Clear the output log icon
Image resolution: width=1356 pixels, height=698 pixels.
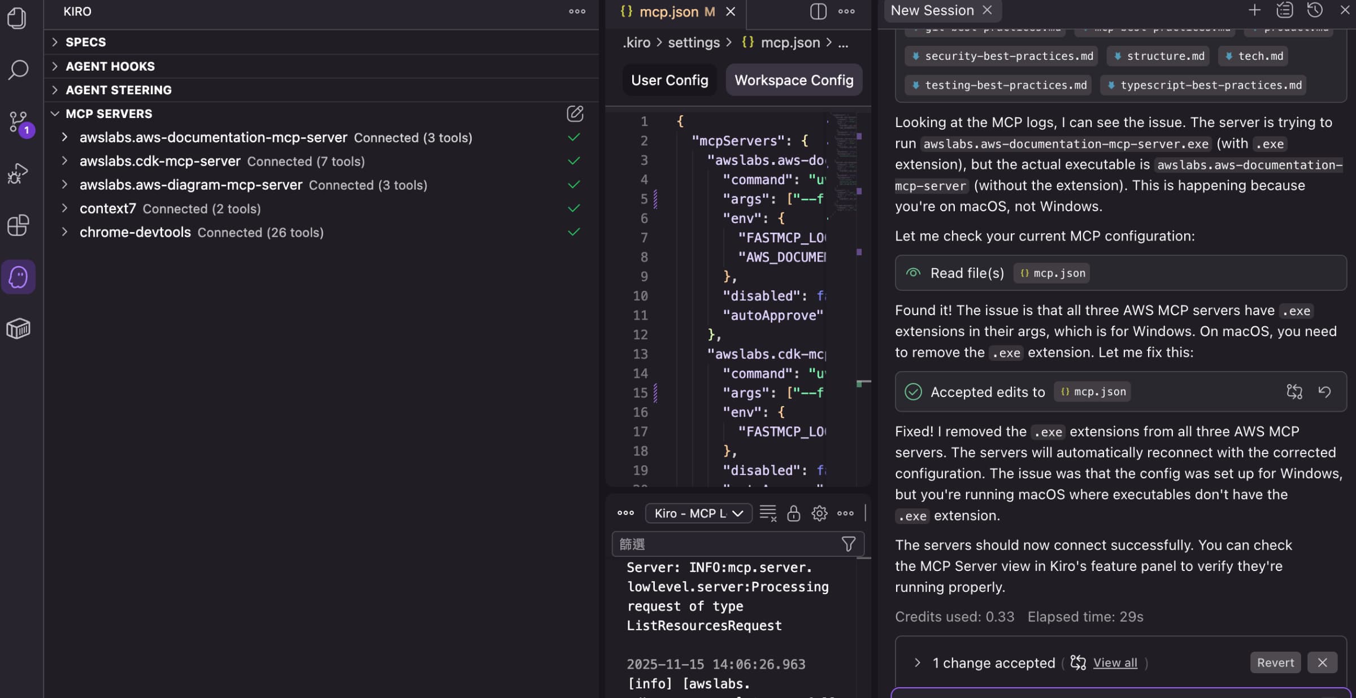click(768, 513)
